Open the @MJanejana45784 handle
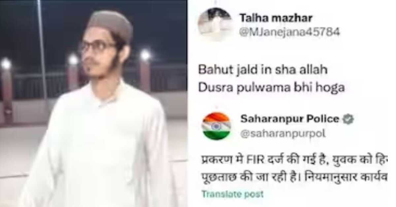The height and width of the screenshot is (207, 396). click(289, 32)
